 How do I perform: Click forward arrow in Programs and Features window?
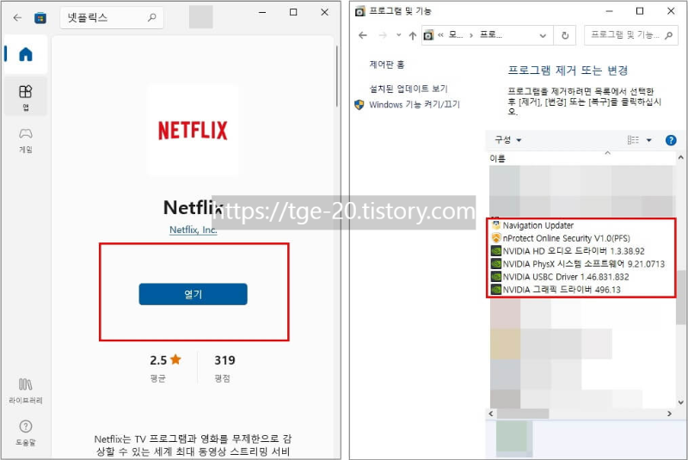coord(383,35)
